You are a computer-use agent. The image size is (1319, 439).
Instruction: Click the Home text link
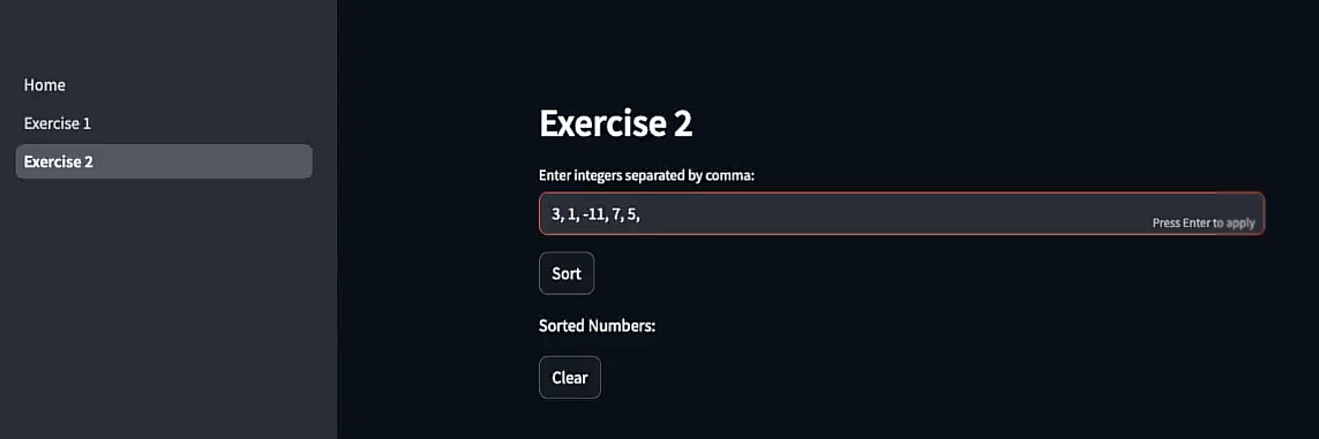(45, 85)
